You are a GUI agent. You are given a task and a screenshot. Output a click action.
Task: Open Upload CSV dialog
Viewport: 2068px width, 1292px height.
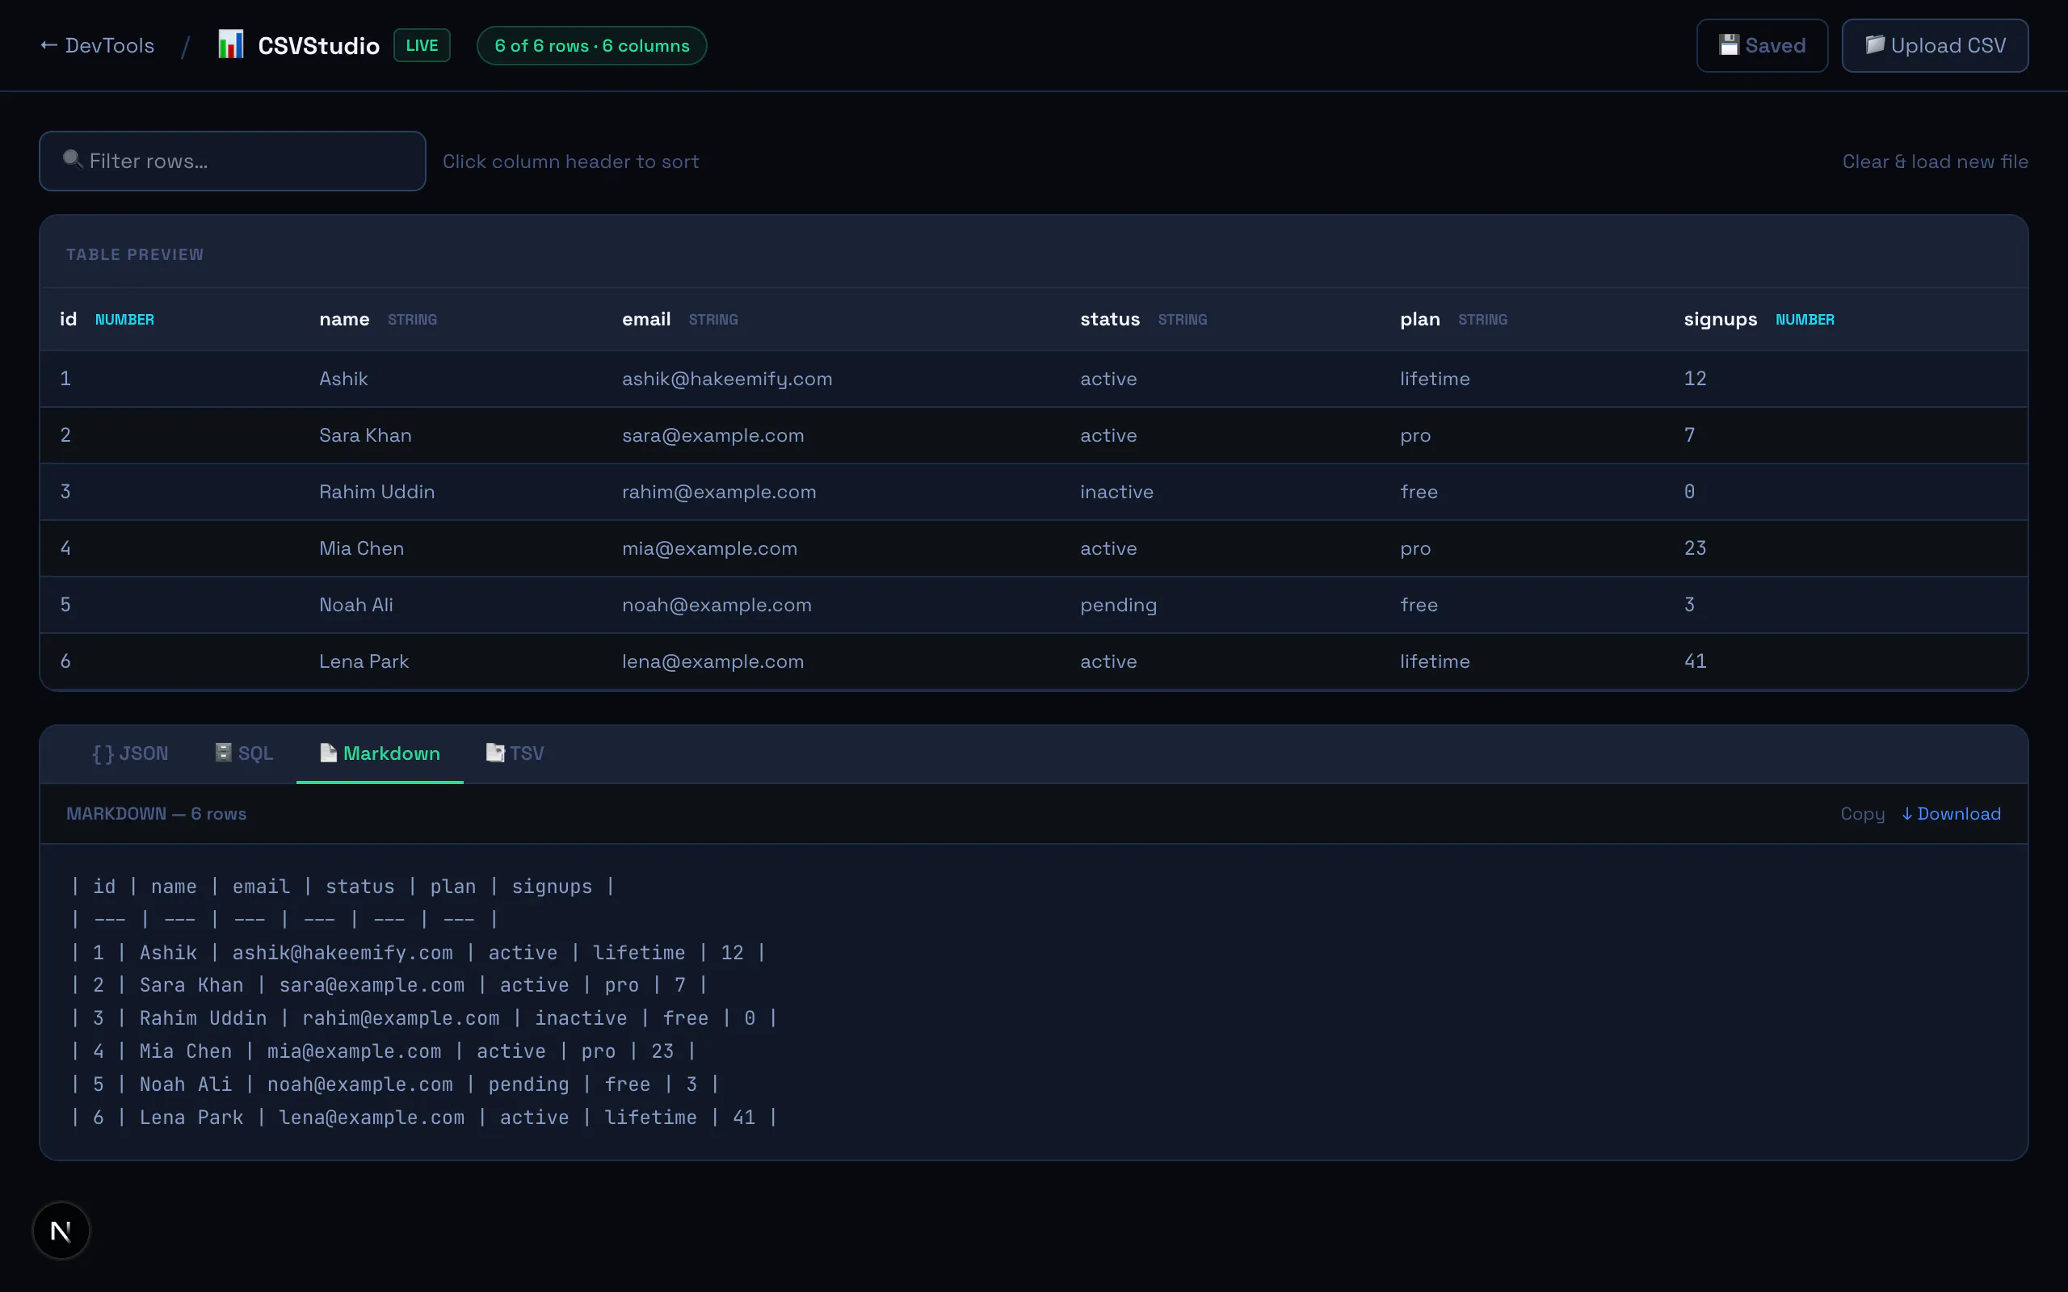pos(1935,45)
